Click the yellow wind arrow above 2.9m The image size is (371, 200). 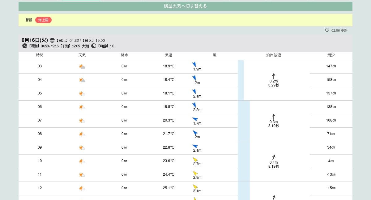coord(195,173)
